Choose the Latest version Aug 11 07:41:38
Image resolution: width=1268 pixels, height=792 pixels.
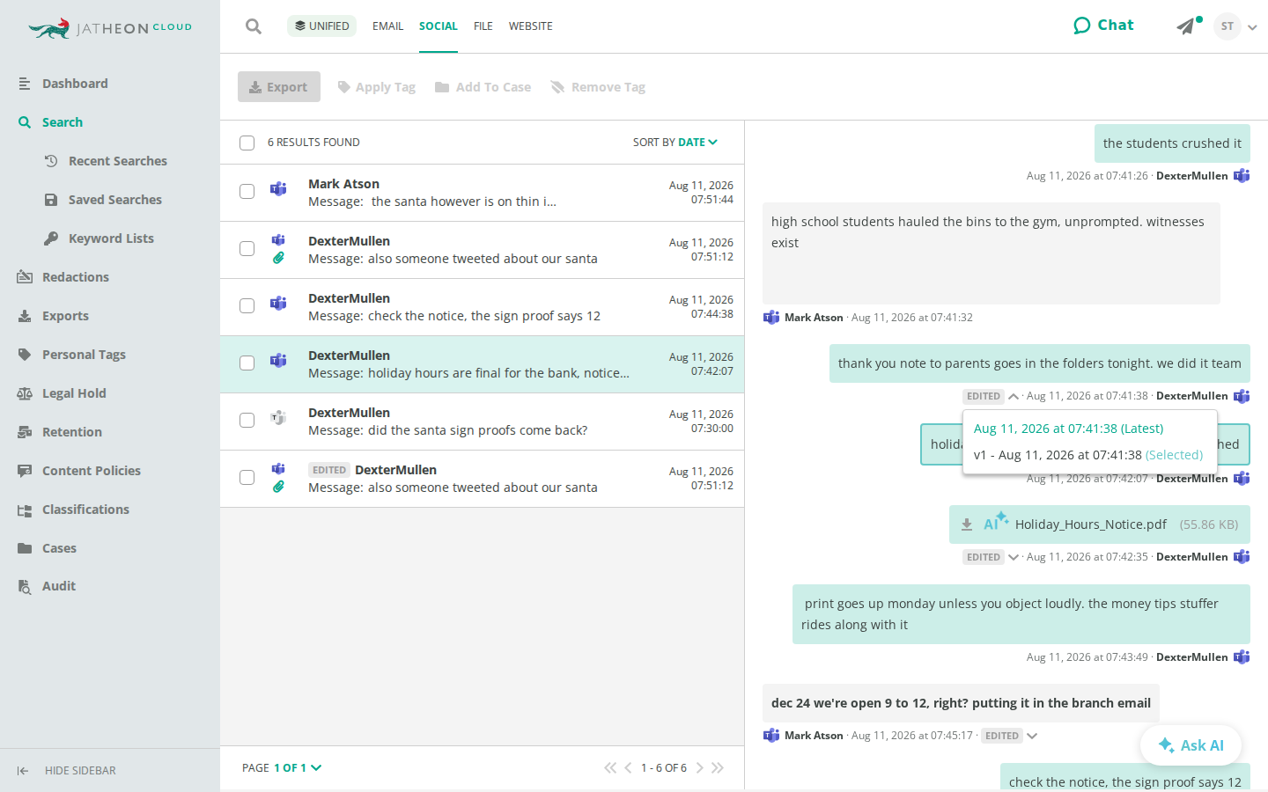(1069, 429)
